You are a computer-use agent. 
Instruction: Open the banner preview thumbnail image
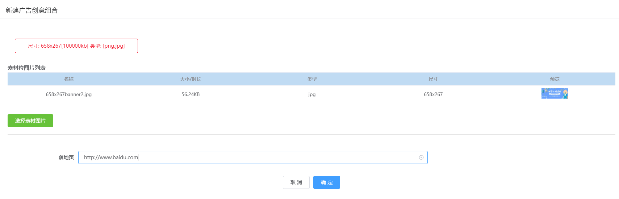point(555,93)
